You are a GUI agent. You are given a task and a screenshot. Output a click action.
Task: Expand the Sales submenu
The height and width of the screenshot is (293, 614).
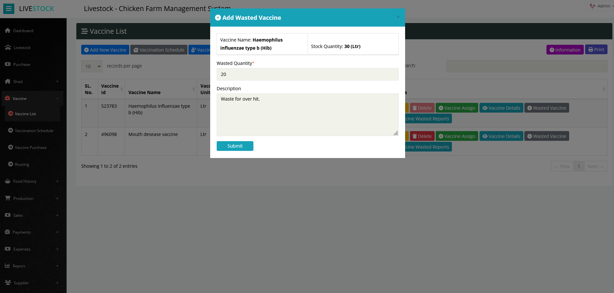point(57,215)
